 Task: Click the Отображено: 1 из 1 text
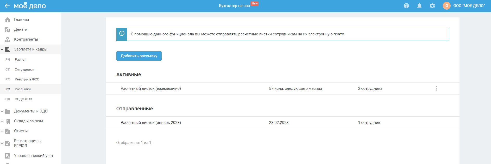click(134, 143)
